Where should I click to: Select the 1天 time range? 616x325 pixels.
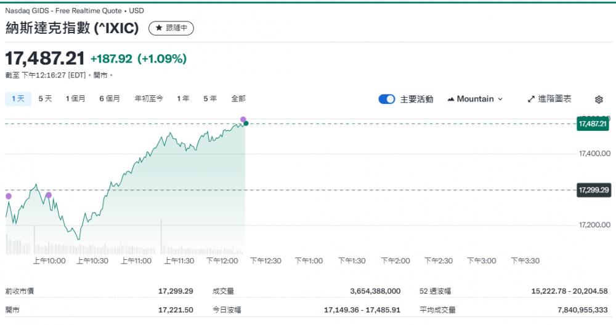17,98
